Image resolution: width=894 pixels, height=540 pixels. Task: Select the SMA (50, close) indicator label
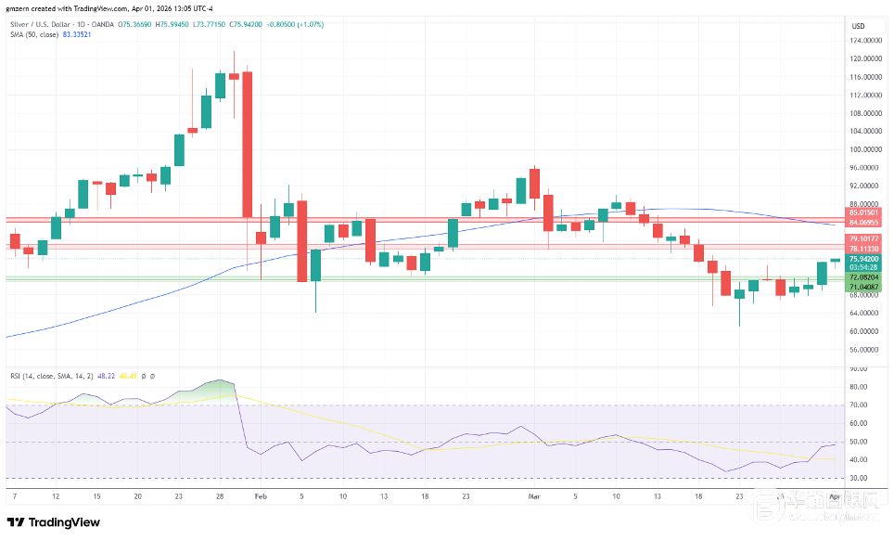tap(35, 35)
